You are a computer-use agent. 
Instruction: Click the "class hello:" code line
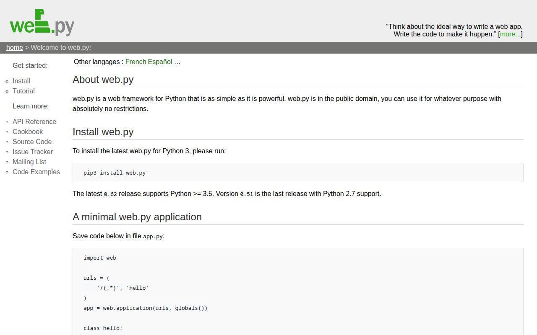tap(103, 328)
